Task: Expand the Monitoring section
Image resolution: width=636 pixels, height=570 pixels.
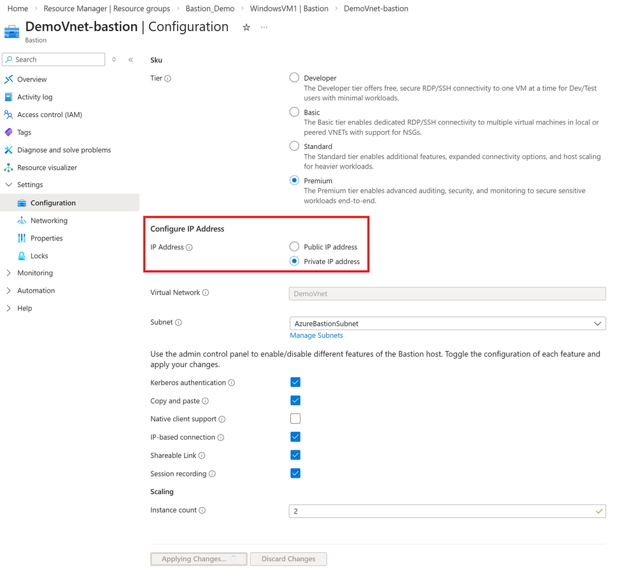Action: click(x=8, y=274)
